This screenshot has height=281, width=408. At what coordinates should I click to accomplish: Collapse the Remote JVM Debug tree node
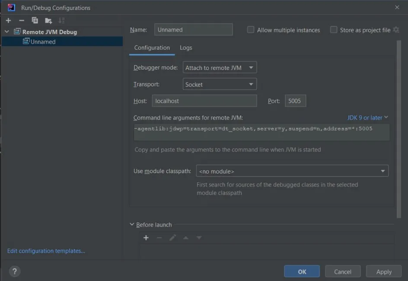point(7,32)
